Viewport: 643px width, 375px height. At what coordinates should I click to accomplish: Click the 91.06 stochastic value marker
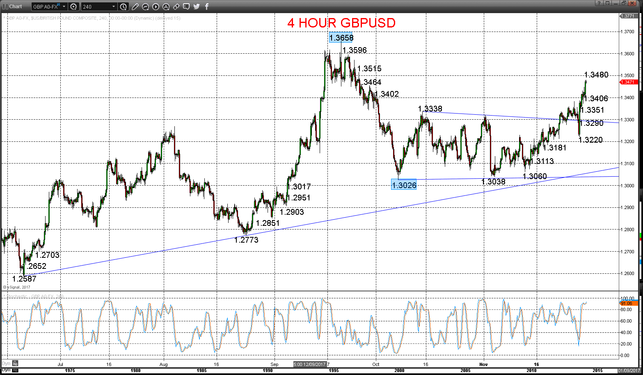[629, 303]
